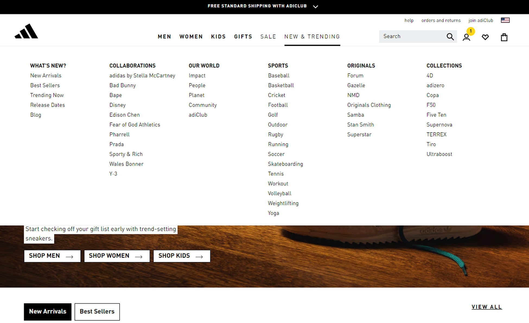
Task: Open Gazelle under Originals
Action: (356, 85)
